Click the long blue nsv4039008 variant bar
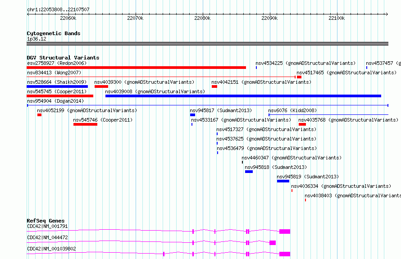401x259 pixels. (x=243, y=96)
